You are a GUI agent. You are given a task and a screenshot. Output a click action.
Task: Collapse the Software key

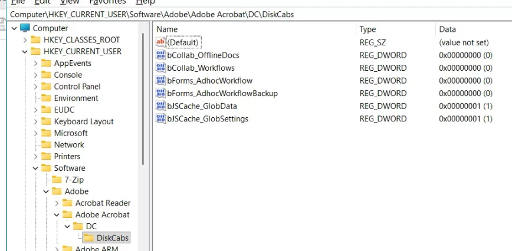point(35,168)
